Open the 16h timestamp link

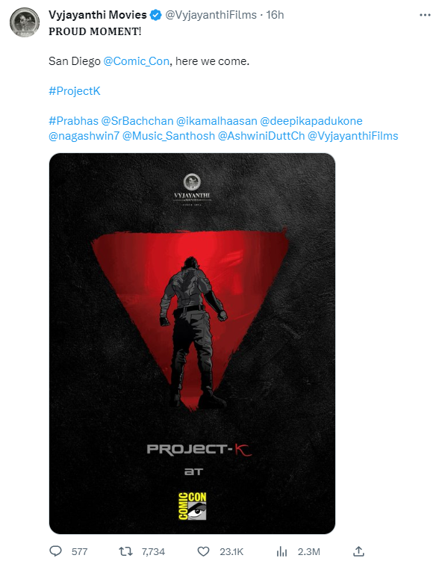click(x=275, y=15)
